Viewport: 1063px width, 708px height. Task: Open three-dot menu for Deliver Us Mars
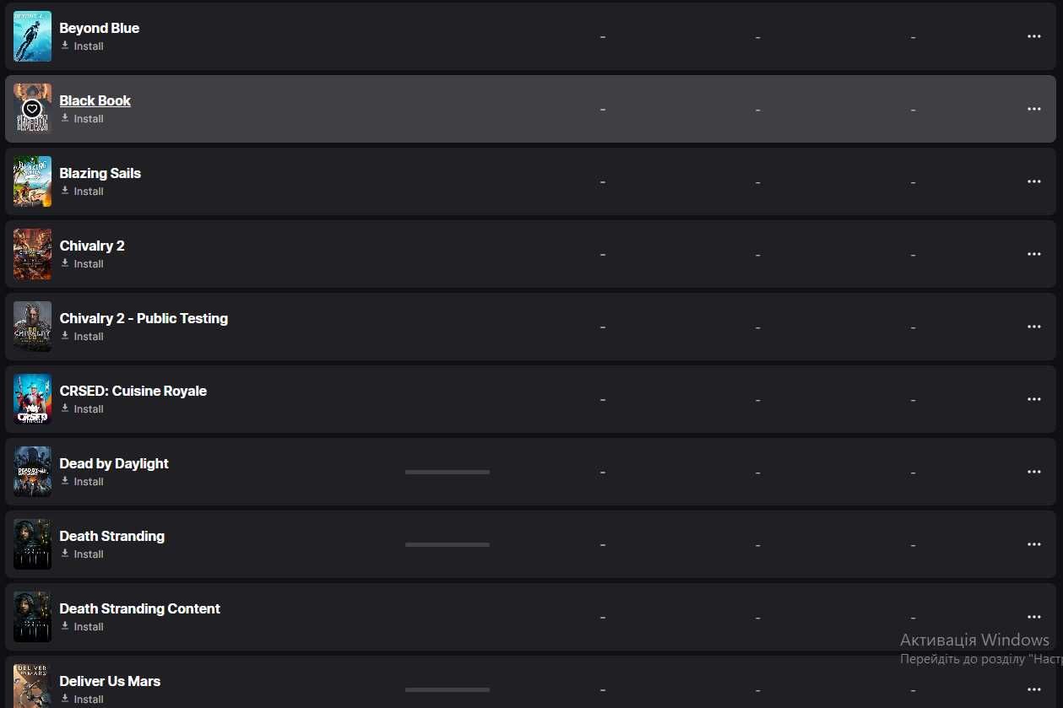(1033, 689)
